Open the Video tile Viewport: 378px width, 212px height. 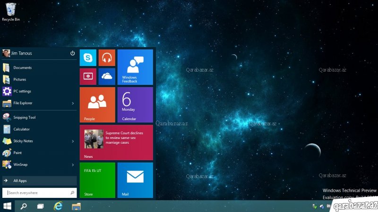coord(88,76)
